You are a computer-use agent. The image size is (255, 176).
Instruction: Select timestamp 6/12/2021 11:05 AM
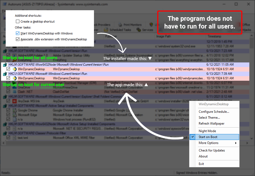(220, 65)
